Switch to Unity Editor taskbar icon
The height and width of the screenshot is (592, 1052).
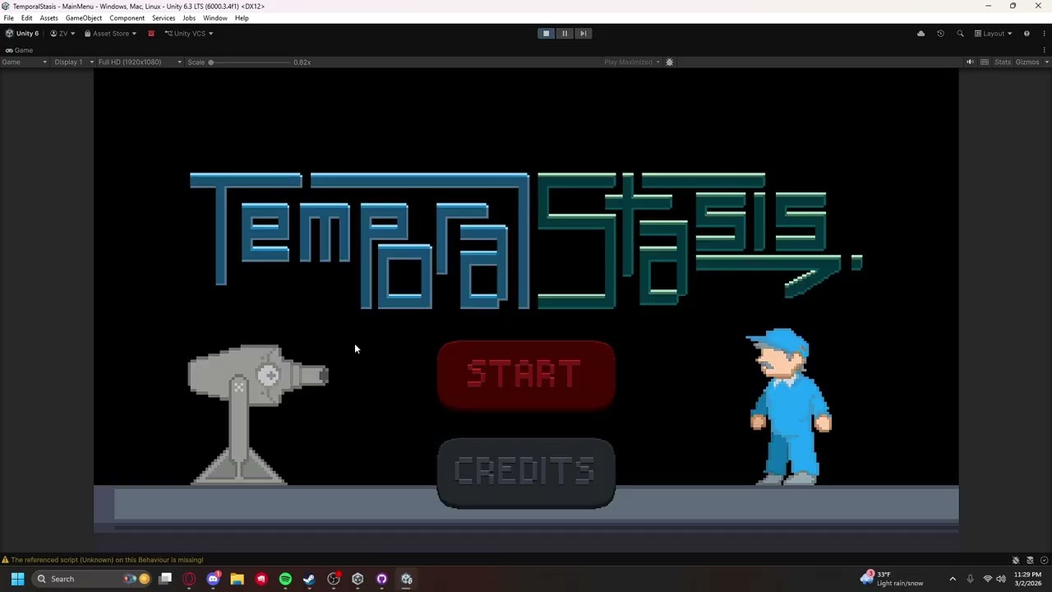coord(406,579)
